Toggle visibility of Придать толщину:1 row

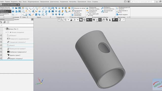tap(1, 58)
